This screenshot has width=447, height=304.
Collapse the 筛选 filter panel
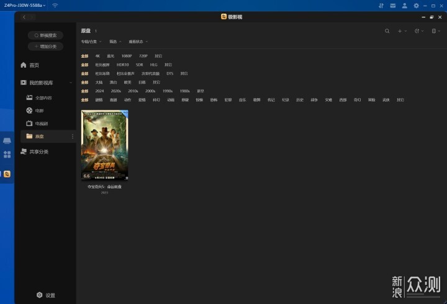point(115,42)
